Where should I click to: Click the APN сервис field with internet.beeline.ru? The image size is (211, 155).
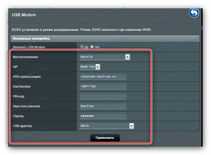[x=103, y=76]
